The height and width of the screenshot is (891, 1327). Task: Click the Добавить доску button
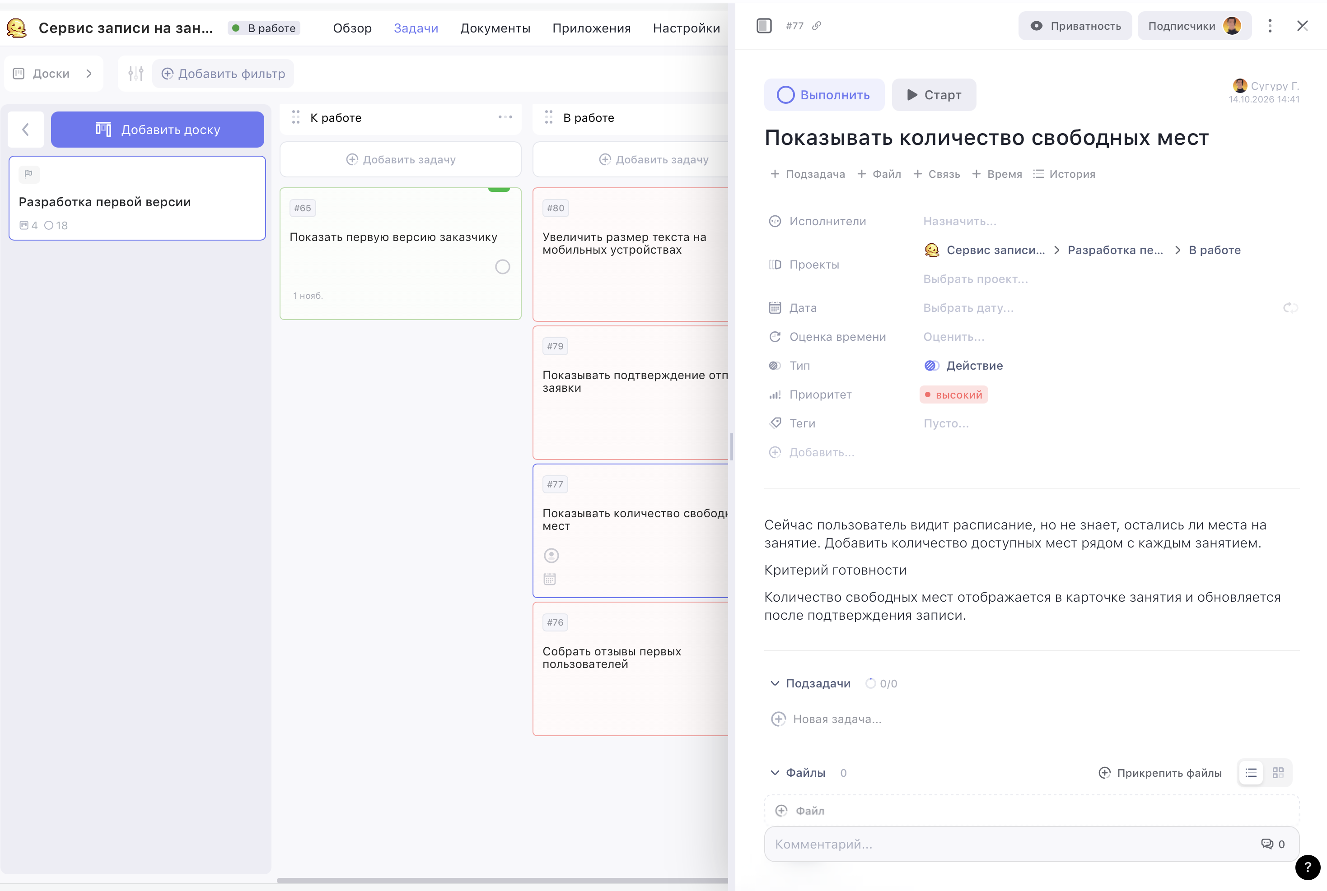click(x=158, y=130)
